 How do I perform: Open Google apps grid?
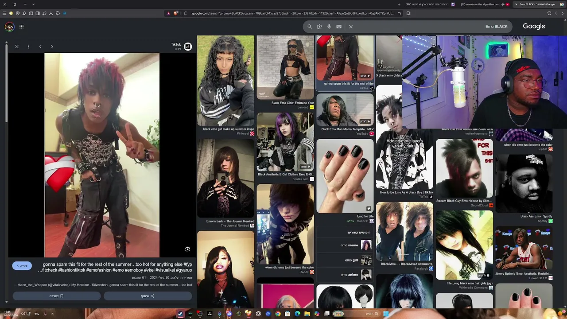click(x=21, y=27)
